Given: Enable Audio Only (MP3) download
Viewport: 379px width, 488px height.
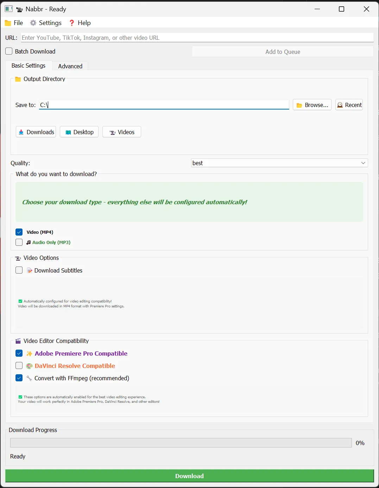Looking at the screenshot, I should tap(19, 242).
